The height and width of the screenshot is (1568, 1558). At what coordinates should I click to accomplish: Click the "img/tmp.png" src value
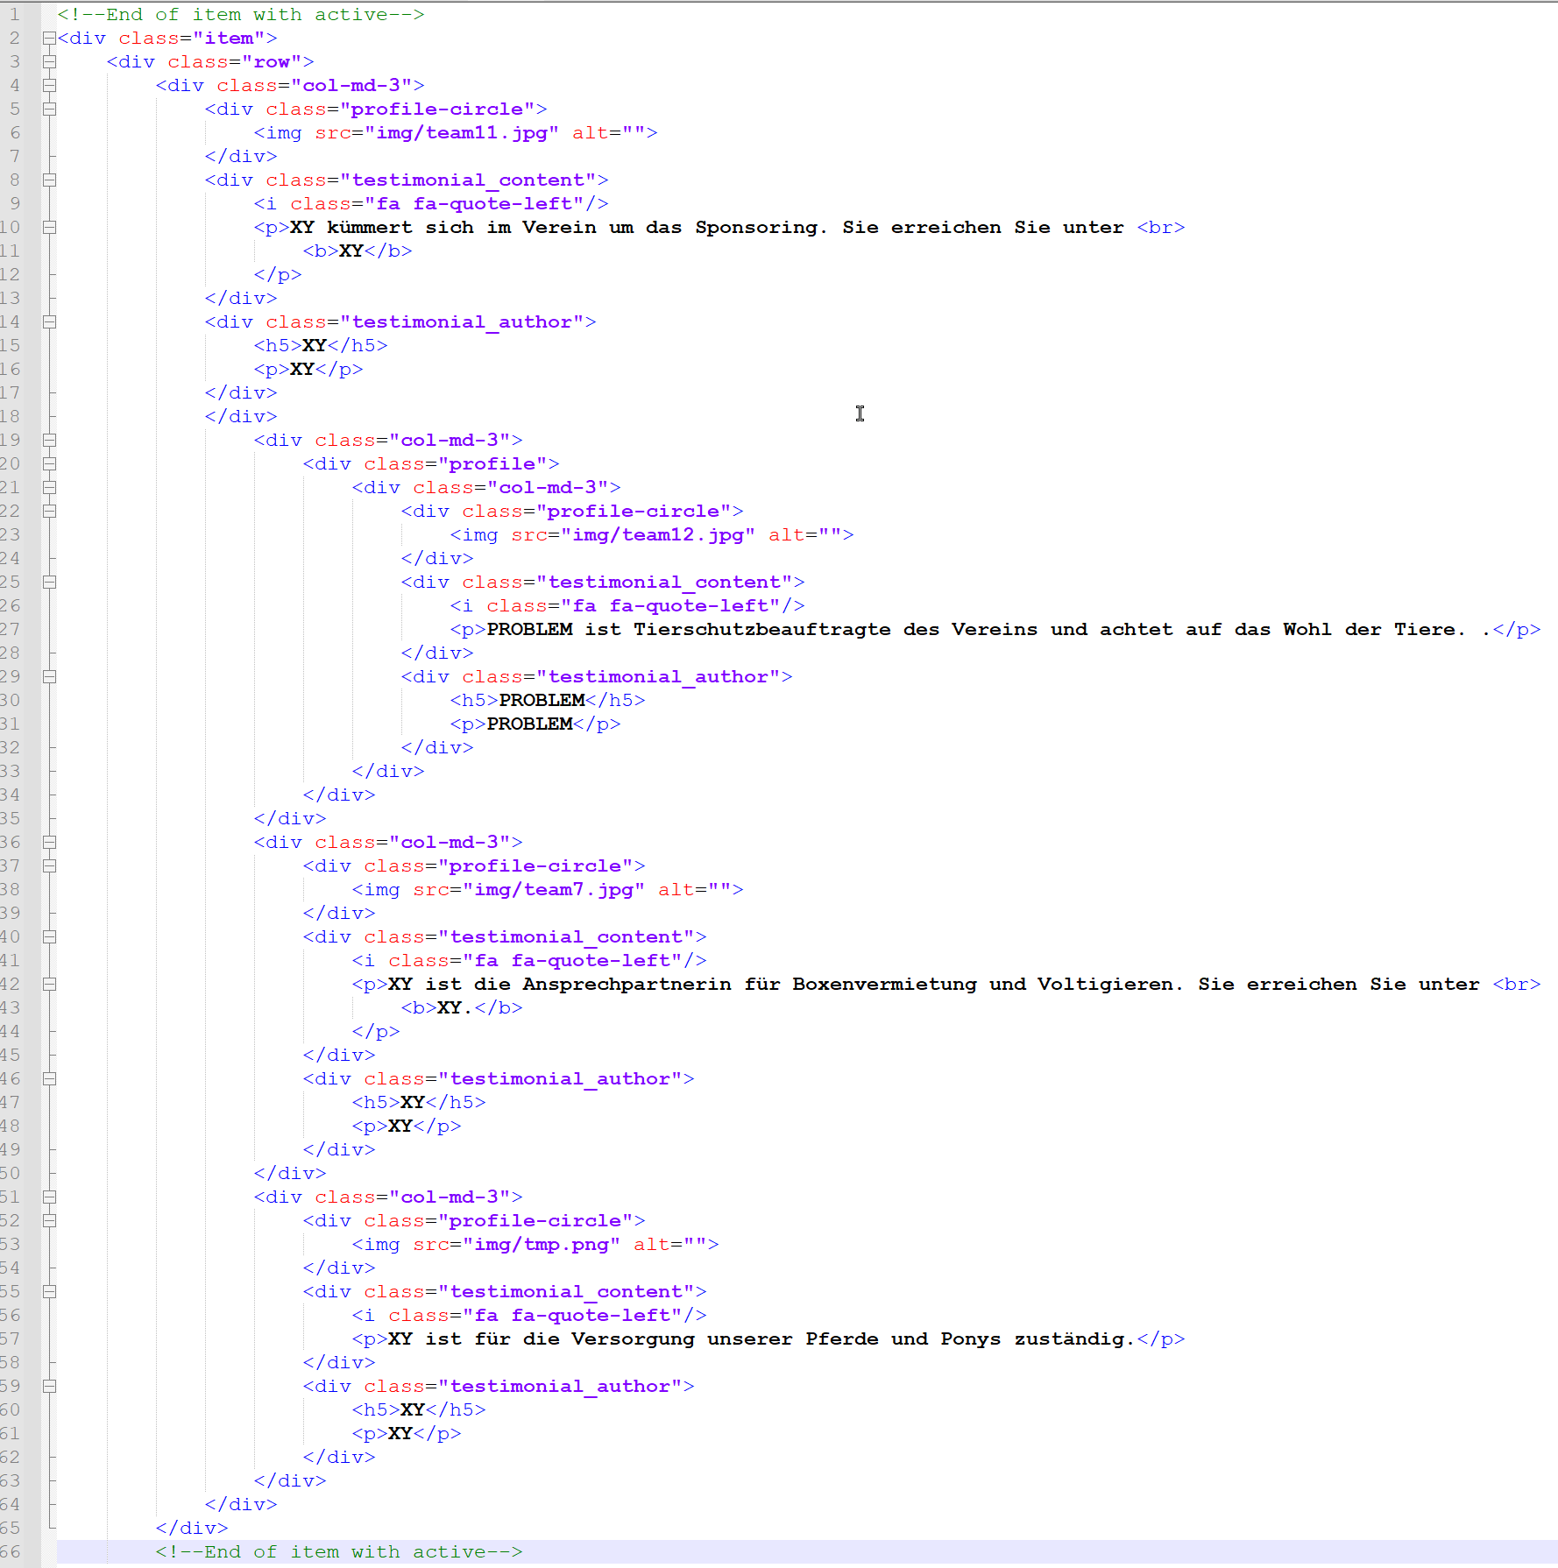tap(542, 1245)
